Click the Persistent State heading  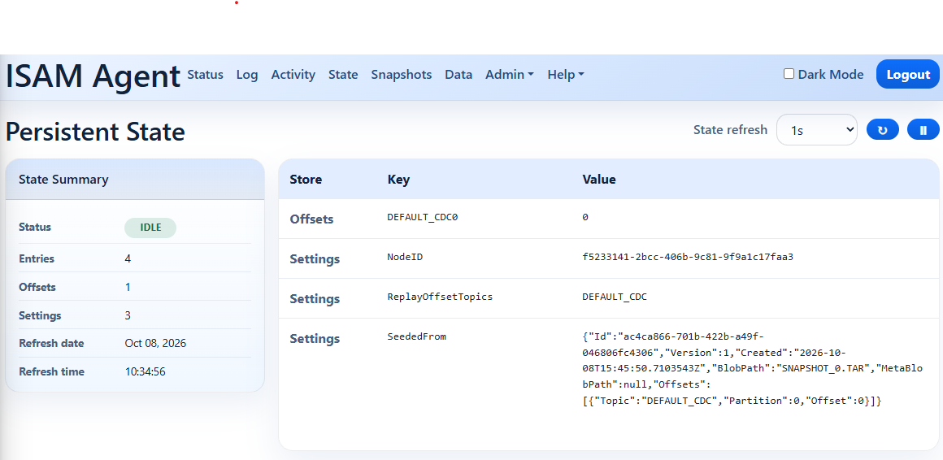tap(95, 132)
